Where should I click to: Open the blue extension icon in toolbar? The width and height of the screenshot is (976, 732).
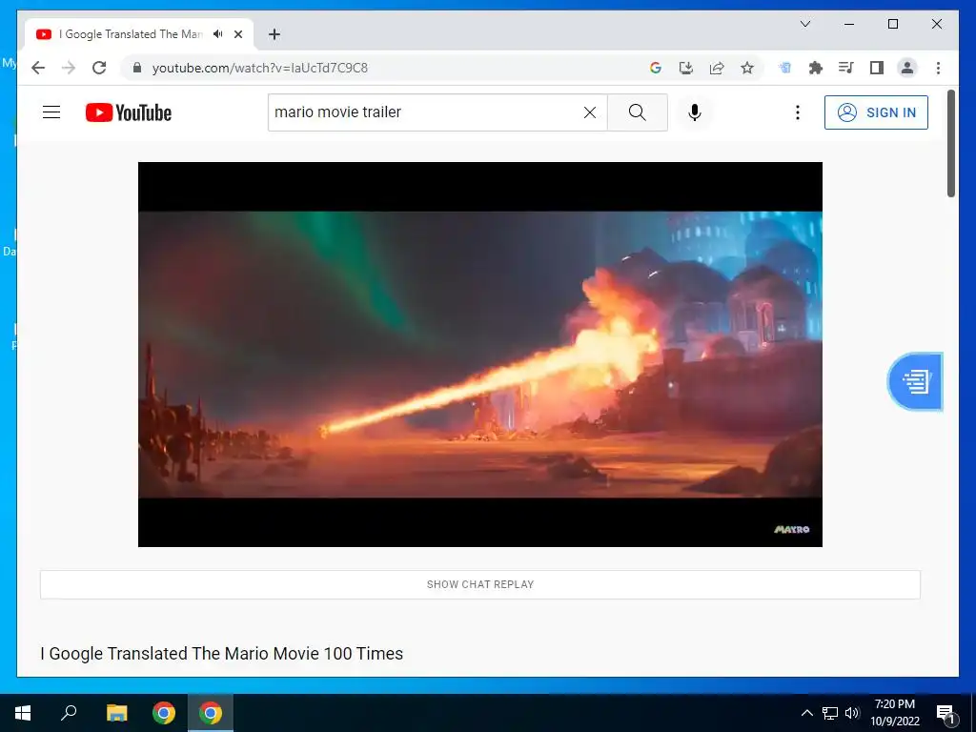[x=785, y=68]
